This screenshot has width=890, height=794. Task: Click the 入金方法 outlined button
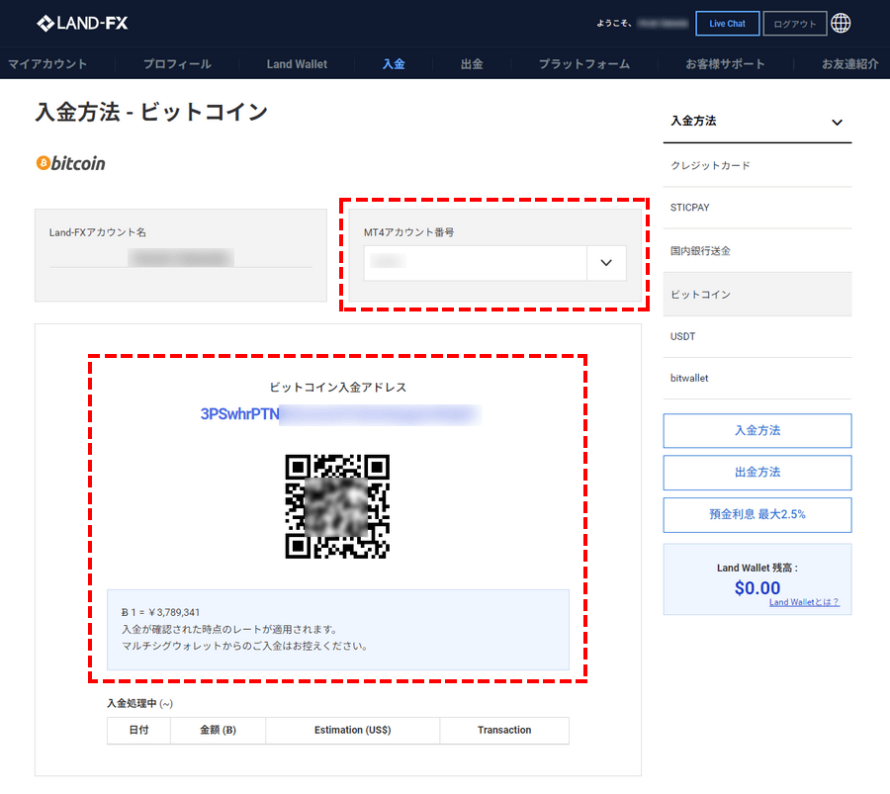[x=757, y=431]
